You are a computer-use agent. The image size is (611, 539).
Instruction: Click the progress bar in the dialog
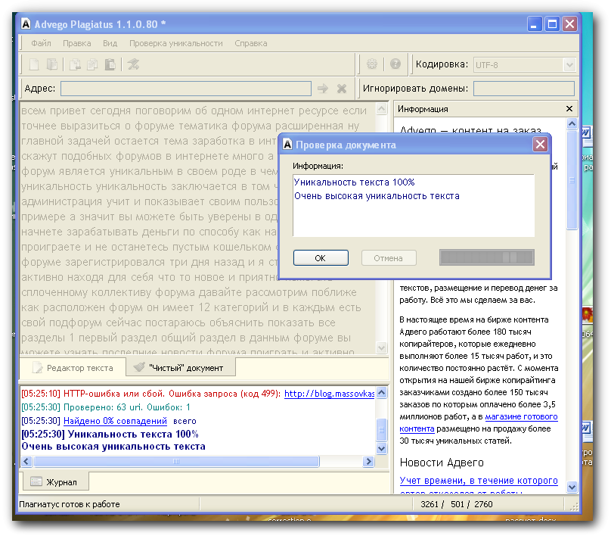(486, 258)
